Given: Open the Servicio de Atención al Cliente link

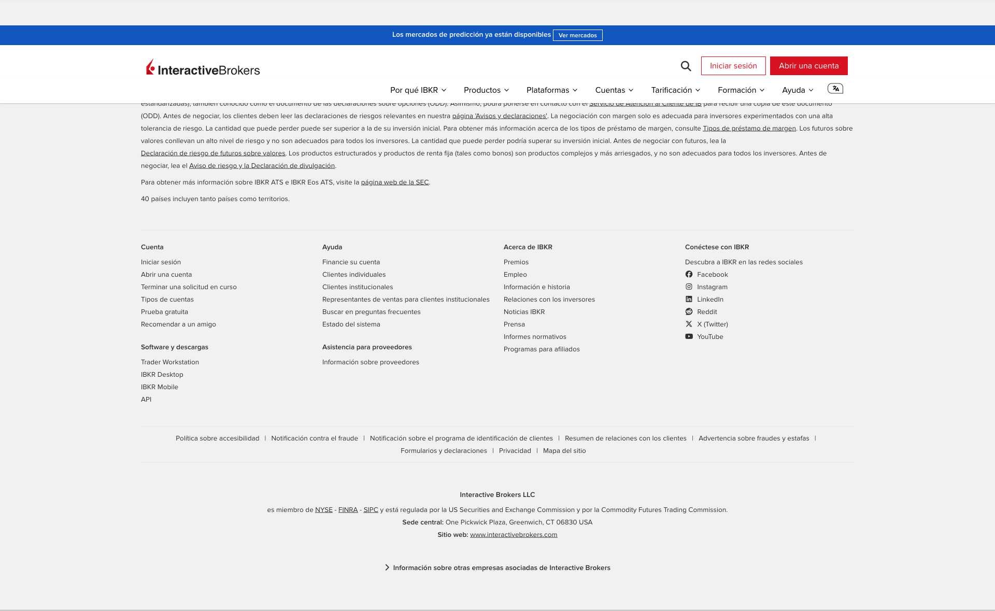Looking at the screenshot, I should [x=645, y=104].
